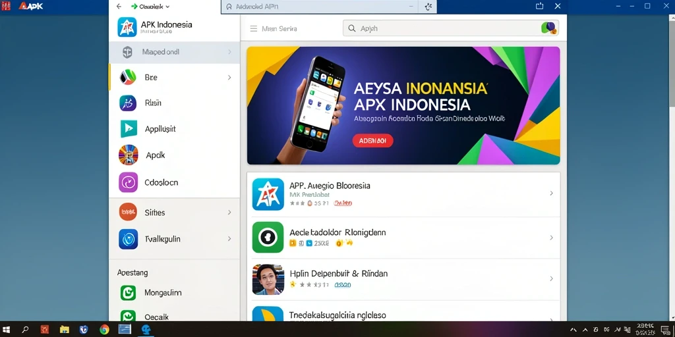Open the Apdk colorful round icon
This screenshot has width=675, height=337.
129,155
